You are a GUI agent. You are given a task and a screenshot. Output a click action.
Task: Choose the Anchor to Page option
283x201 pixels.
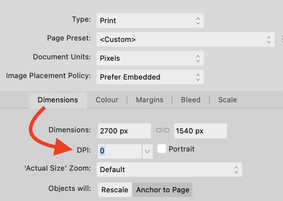point(162,190)
